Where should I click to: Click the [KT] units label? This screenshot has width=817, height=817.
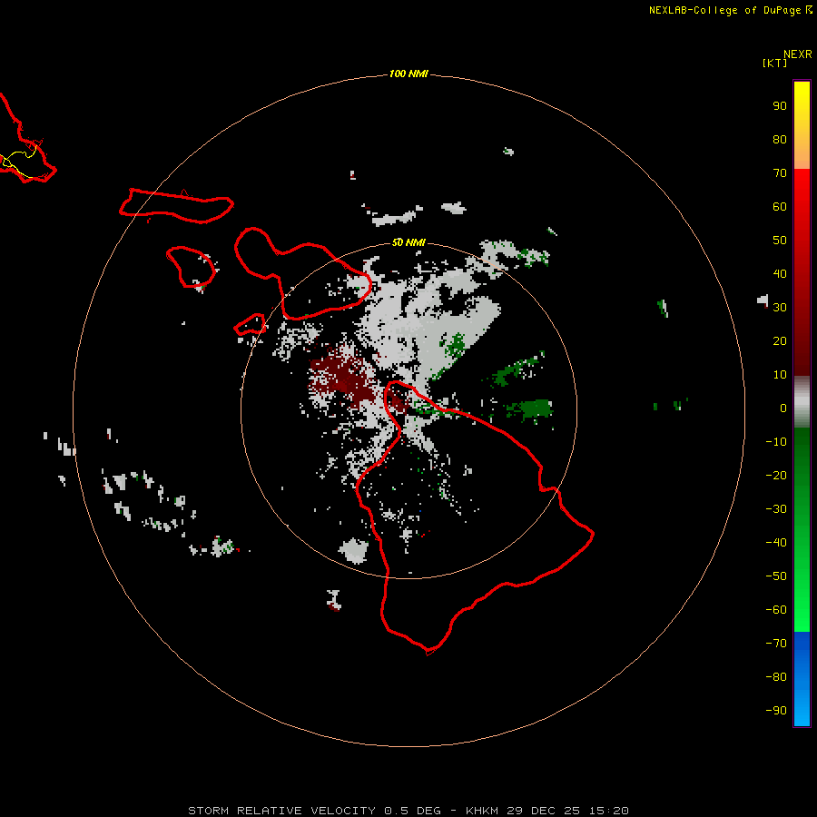coord(774,63)
